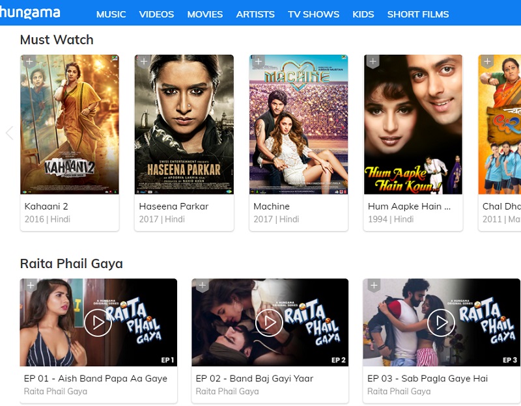Open EP 03 - Sab Pagla Gaye Hai title
The height and width of the screenshot is (406, 521).
[428, 379]
